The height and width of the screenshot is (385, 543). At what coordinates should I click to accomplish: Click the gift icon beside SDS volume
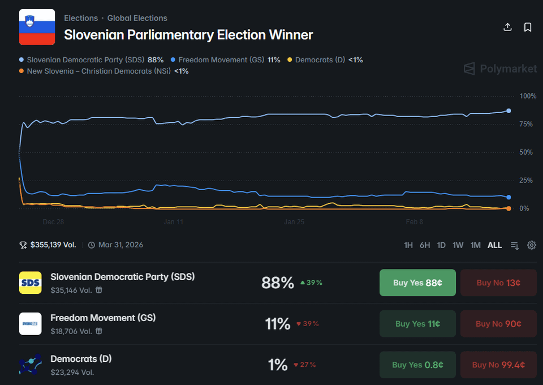coord(99,290)
